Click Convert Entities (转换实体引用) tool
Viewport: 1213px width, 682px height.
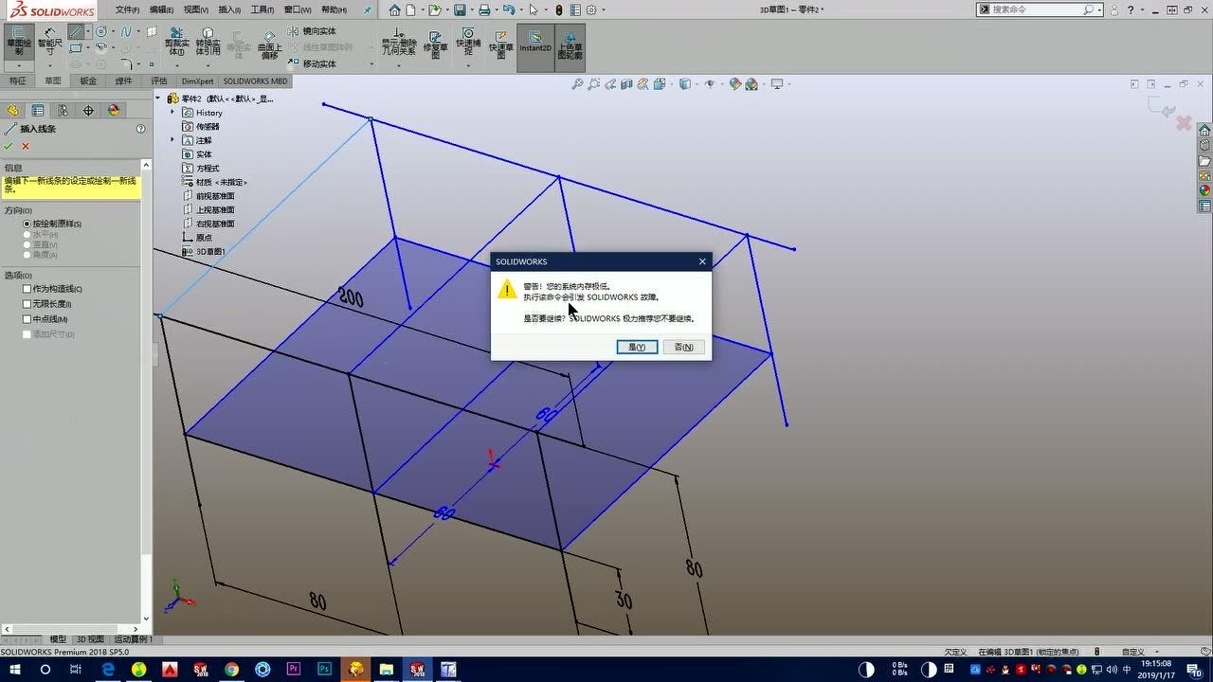click(208, 43)
